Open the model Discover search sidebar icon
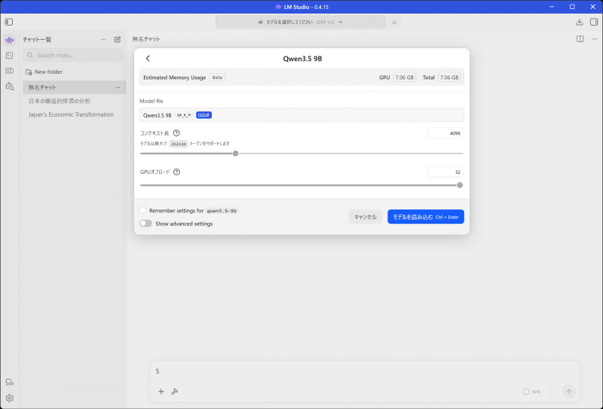 (10, 87)
